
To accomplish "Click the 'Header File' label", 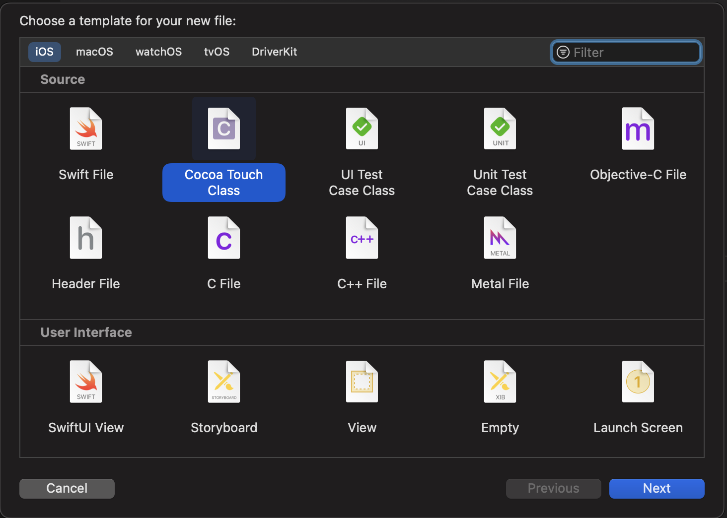I will [x=86, y=284].
